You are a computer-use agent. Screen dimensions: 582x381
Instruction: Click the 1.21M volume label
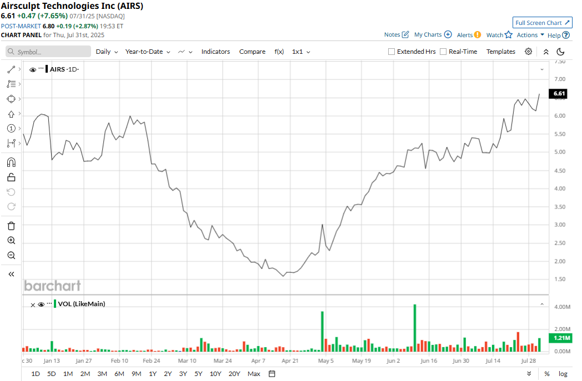tap(560, 338)
